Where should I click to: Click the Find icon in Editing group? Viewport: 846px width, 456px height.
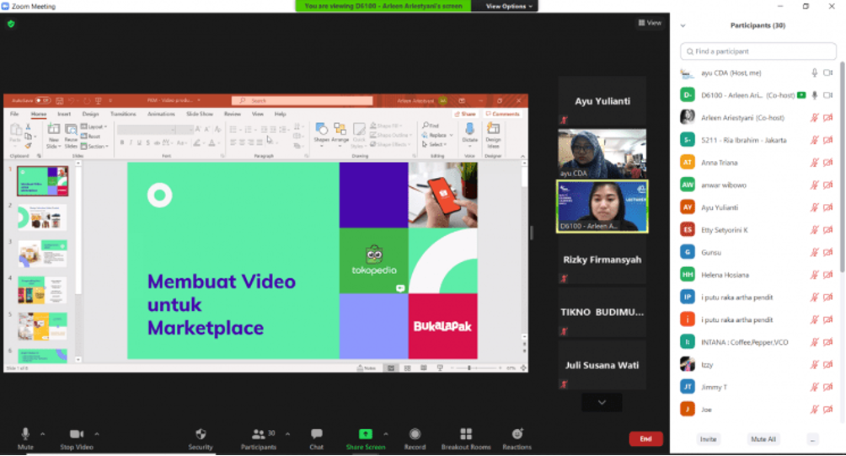[431, 126]
